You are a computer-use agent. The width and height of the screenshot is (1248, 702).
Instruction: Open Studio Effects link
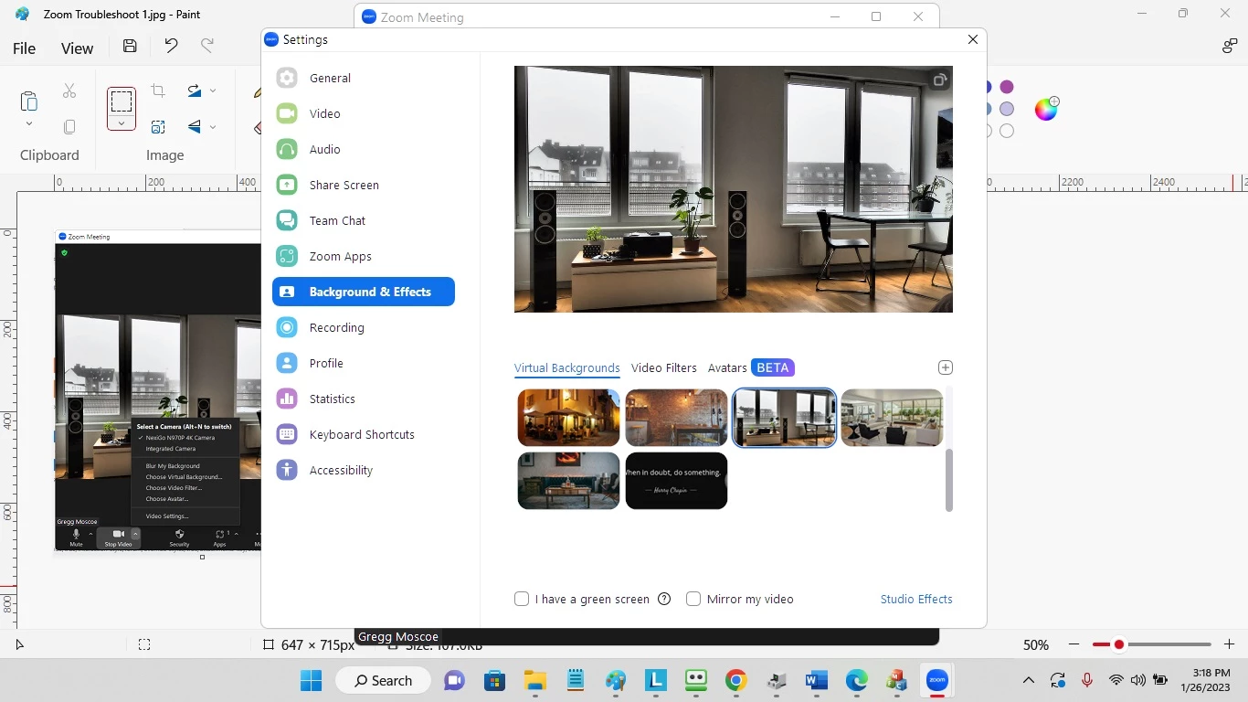[x=916, y=599]
